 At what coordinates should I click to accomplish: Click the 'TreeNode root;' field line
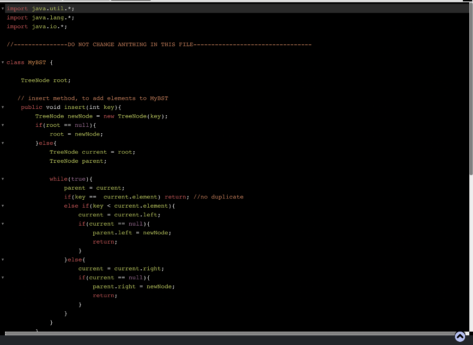[46, 80]
